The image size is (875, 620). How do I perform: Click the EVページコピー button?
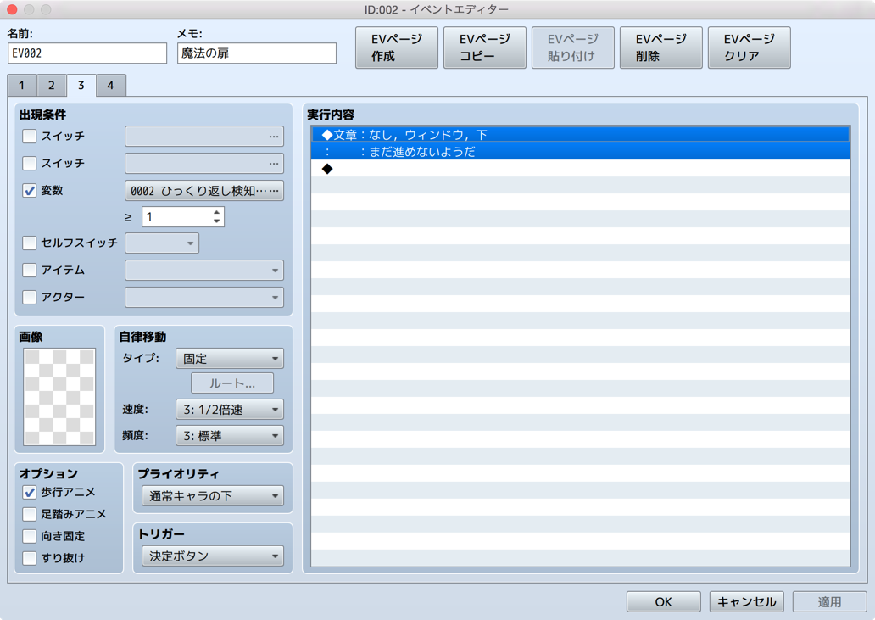click(484, 47)
